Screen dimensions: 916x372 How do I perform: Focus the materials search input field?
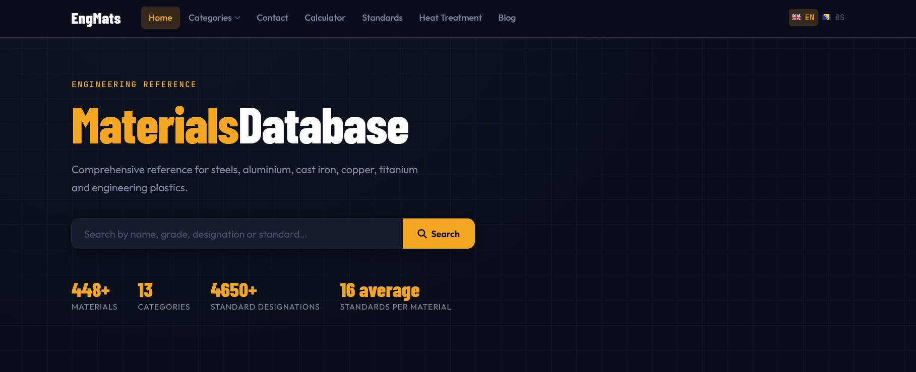(237, 234)
